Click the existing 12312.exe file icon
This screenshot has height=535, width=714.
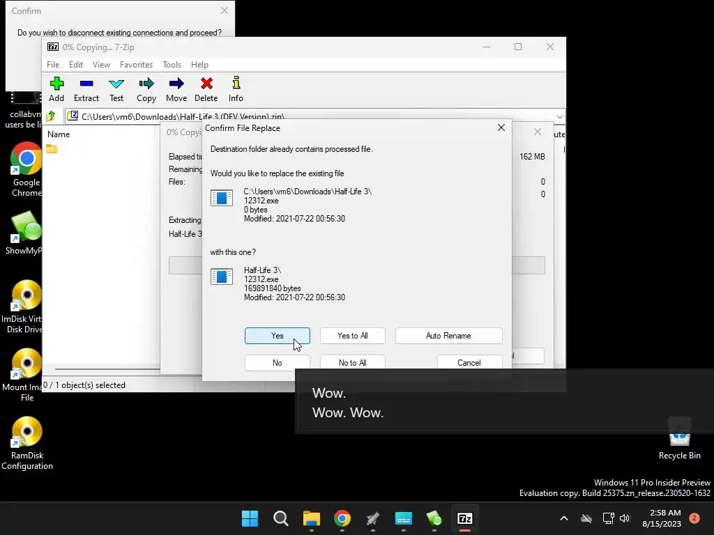pyautogui.click(x=222, y=198)
